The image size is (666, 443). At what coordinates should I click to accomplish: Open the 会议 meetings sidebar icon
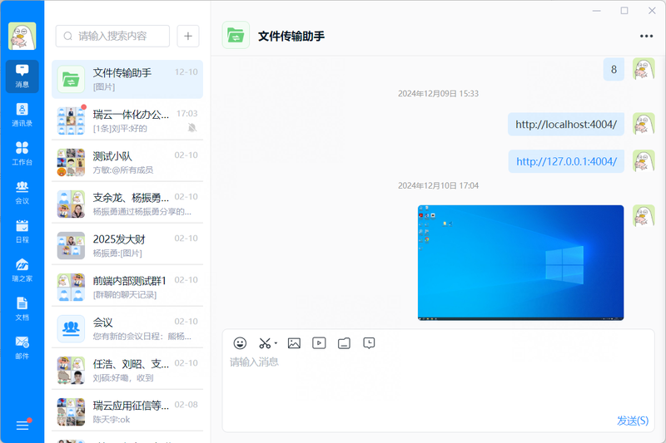click(x=22, y=193)
